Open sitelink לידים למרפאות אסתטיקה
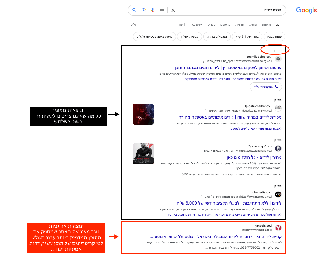The width and height of the screenshot is (319, 259). coord(201,79)
